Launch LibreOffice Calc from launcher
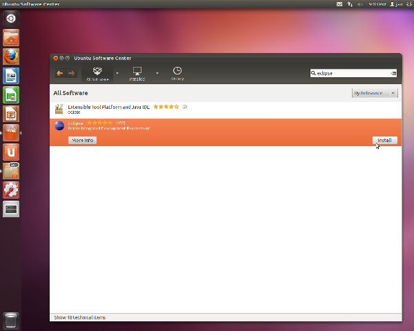This screenshot has height=331, width=414. pos(11,94)
